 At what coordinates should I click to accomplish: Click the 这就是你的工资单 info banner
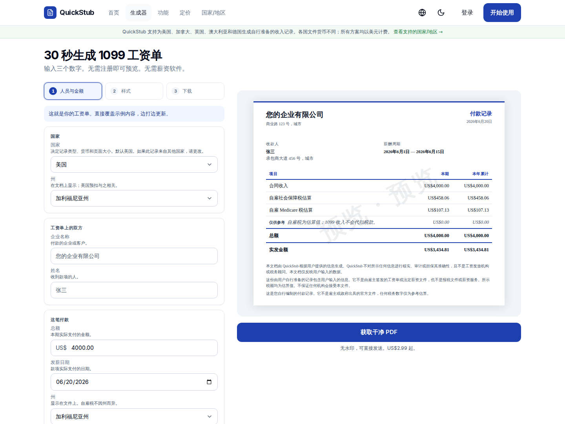(134, 114)
